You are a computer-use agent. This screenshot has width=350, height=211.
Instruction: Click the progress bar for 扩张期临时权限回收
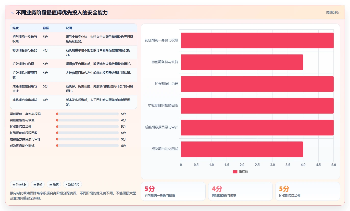click(87, 133)
